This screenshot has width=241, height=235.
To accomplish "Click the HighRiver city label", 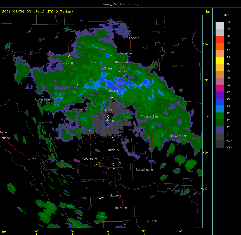I will click(120, 207).
